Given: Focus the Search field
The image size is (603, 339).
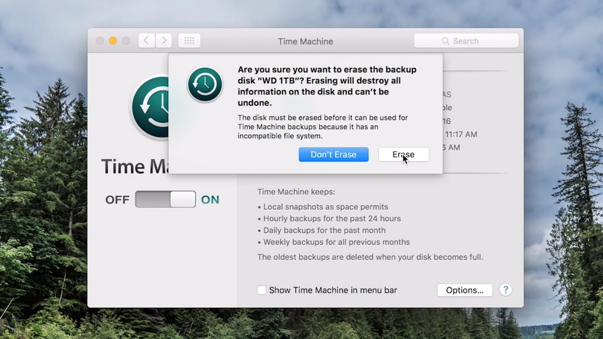Looking at the screenshot, I should 466,41.
